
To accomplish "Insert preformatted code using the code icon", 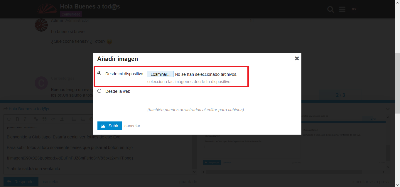I will pyautogui.click(x=53, y=119).
